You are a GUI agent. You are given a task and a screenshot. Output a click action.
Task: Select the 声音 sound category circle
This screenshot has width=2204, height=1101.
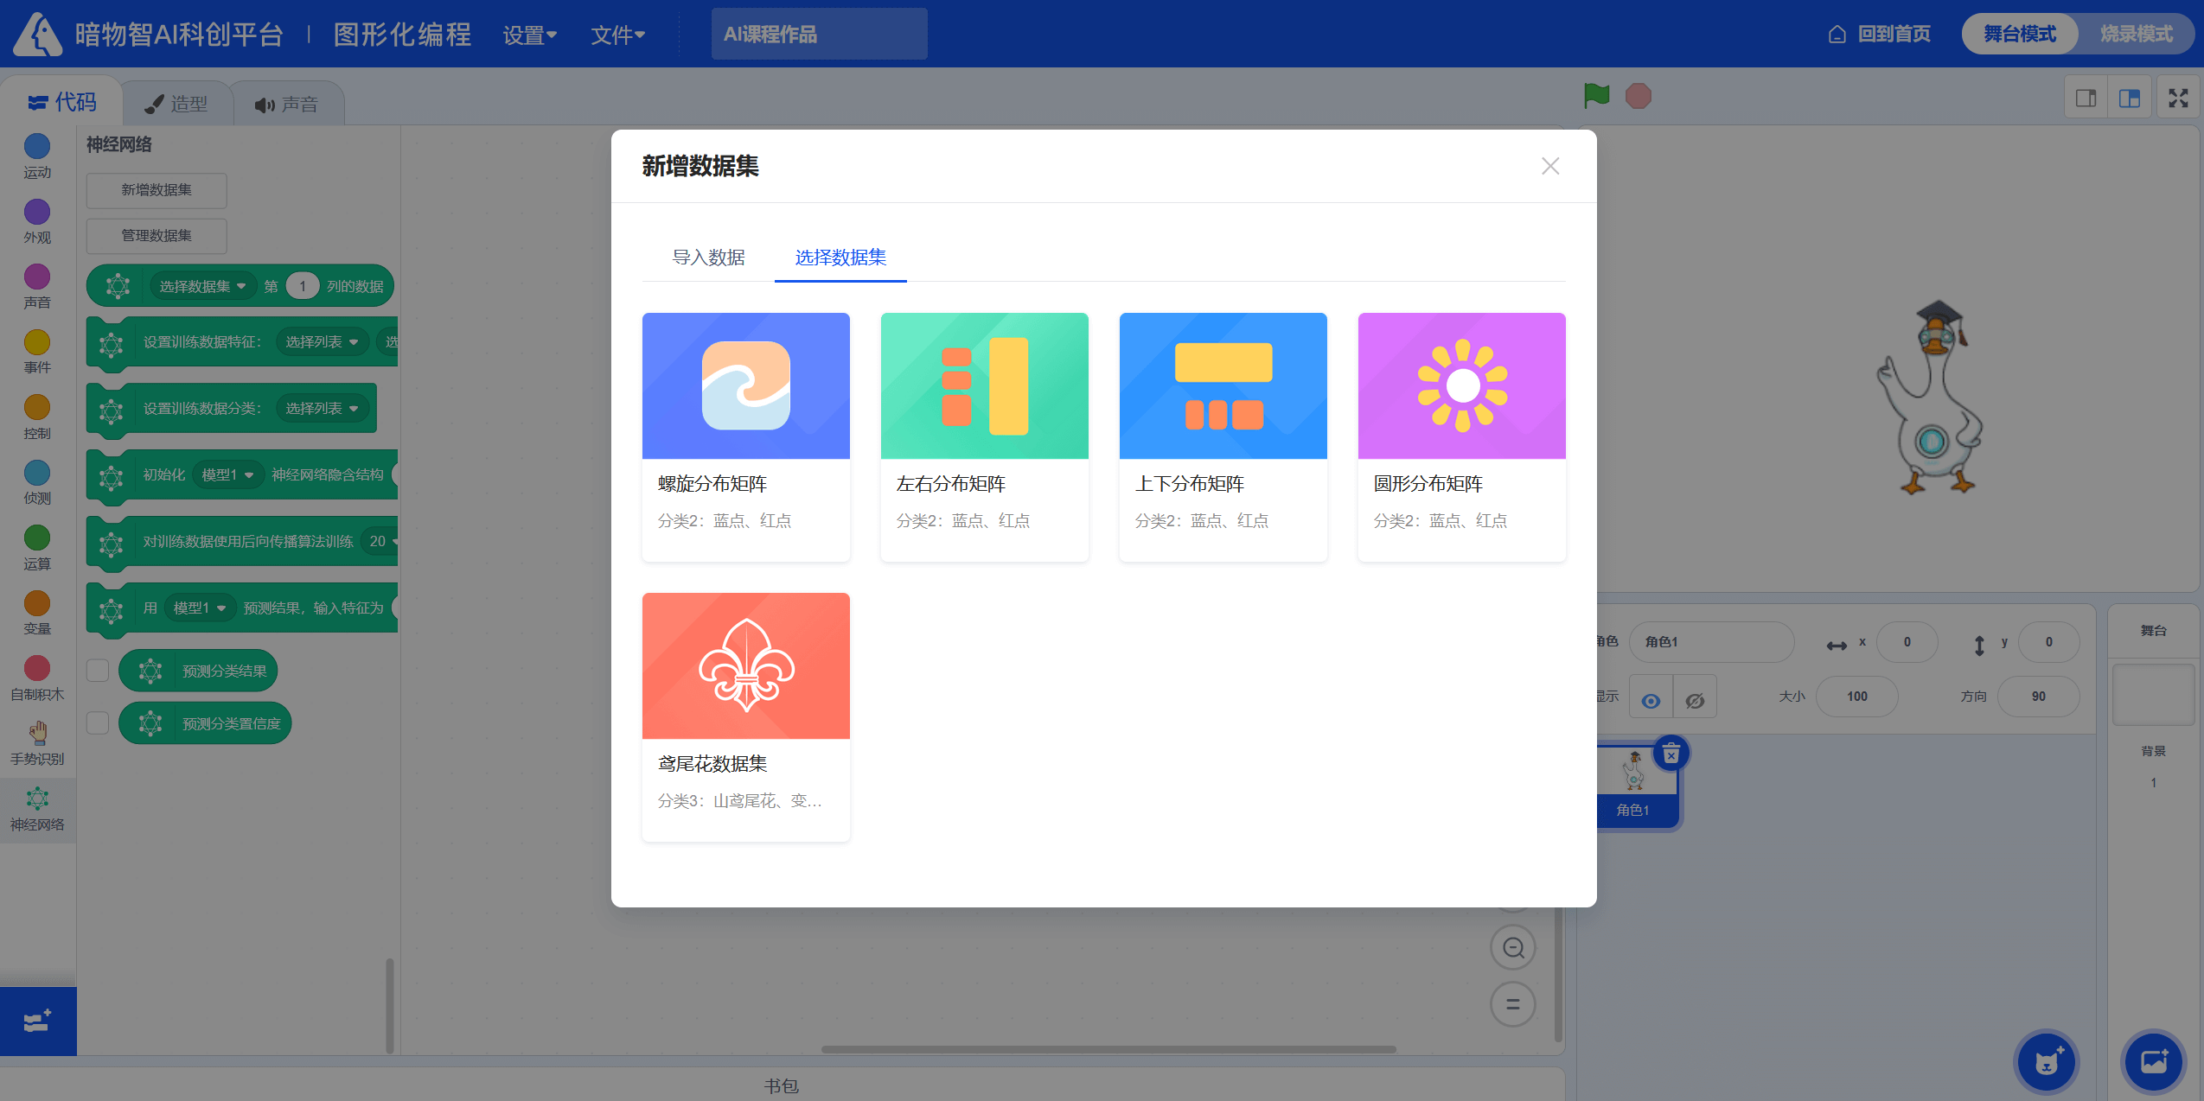pos(37,277)
